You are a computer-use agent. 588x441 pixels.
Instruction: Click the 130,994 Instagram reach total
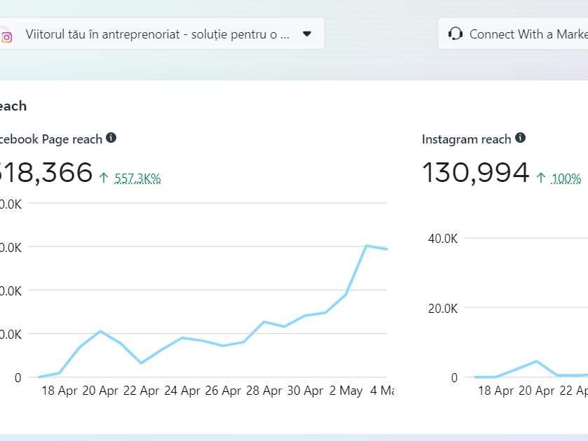click(475, 172)
